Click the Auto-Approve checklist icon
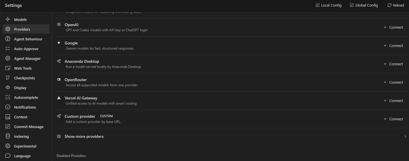The image size is (409, 161). pyautogui.click(x=8, y=49)
